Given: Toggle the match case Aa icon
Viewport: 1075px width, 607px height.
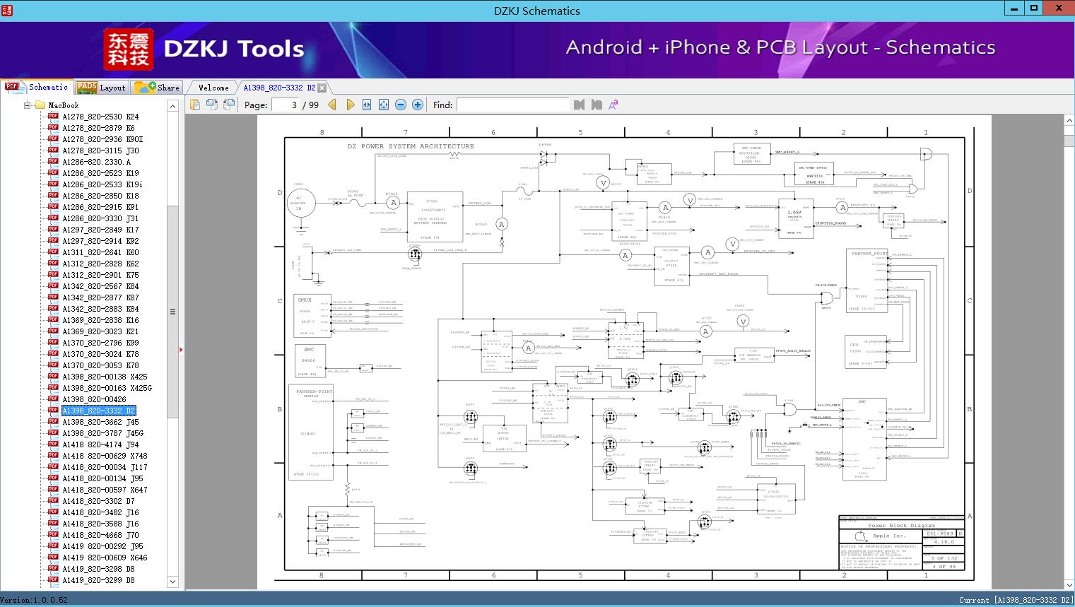Looking at the screenshot, I should tap(613, 105).
